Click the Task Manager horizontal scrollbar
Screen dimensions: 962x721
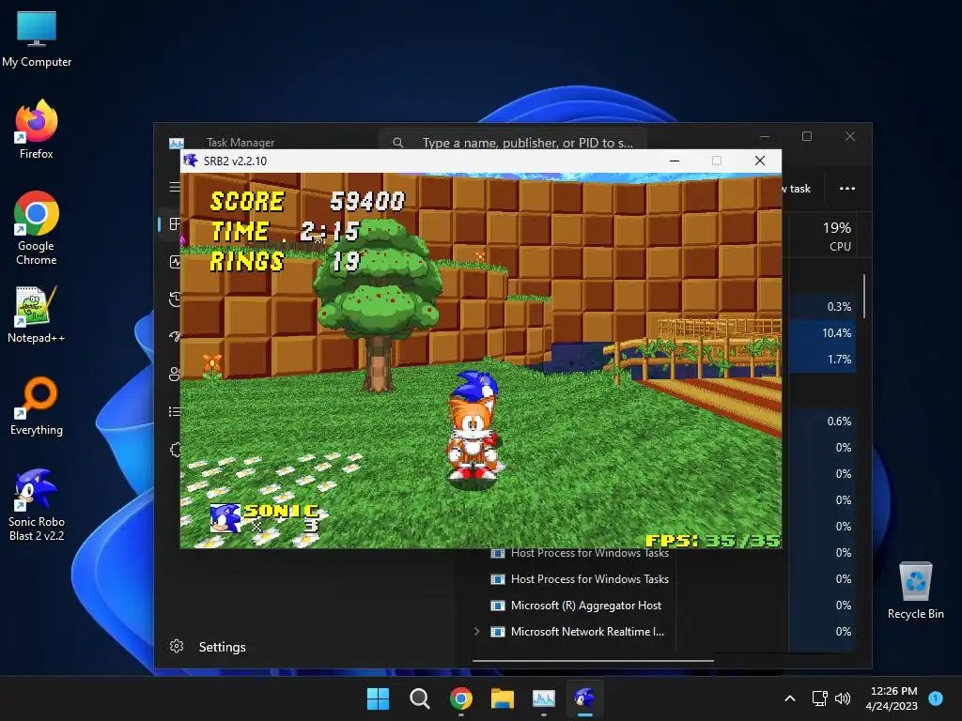click(594, 660)
